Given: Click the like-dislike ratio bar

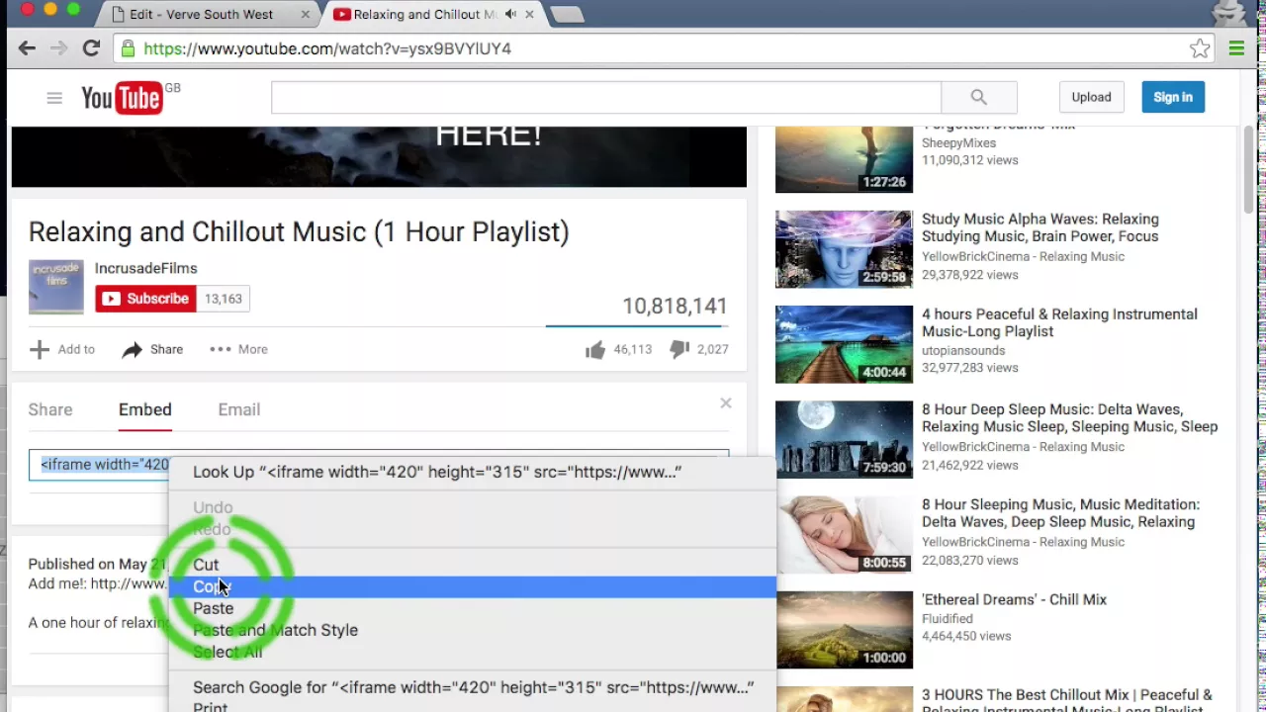Looking at the screenshot, I should (637, 325).
